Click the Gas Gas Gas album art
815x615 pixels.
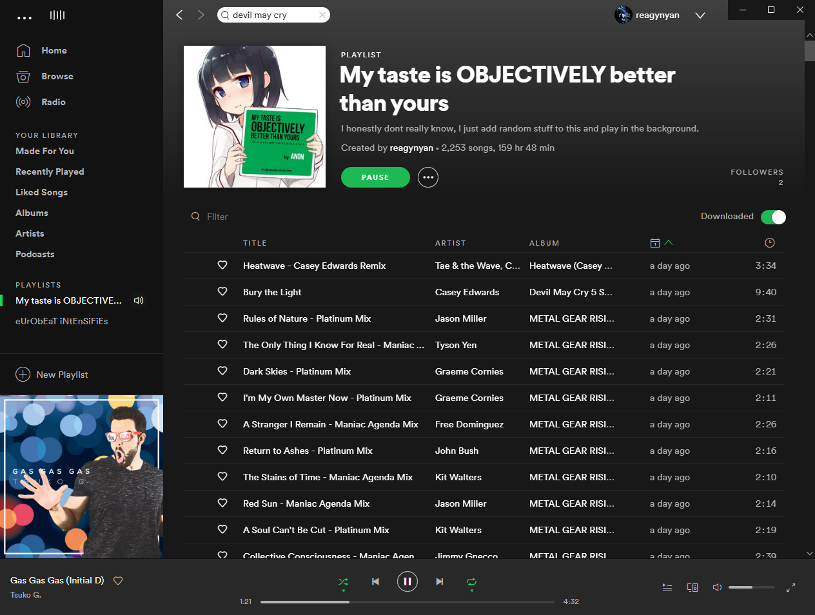point(81,476)
